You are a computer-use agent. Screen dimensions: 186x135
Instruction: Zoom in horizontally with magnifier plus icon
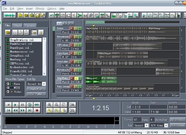(49, 105)
